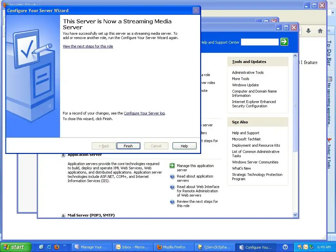Open Windows Server Communities link
The image size is (336, 252).
click(x=255, y=162)
